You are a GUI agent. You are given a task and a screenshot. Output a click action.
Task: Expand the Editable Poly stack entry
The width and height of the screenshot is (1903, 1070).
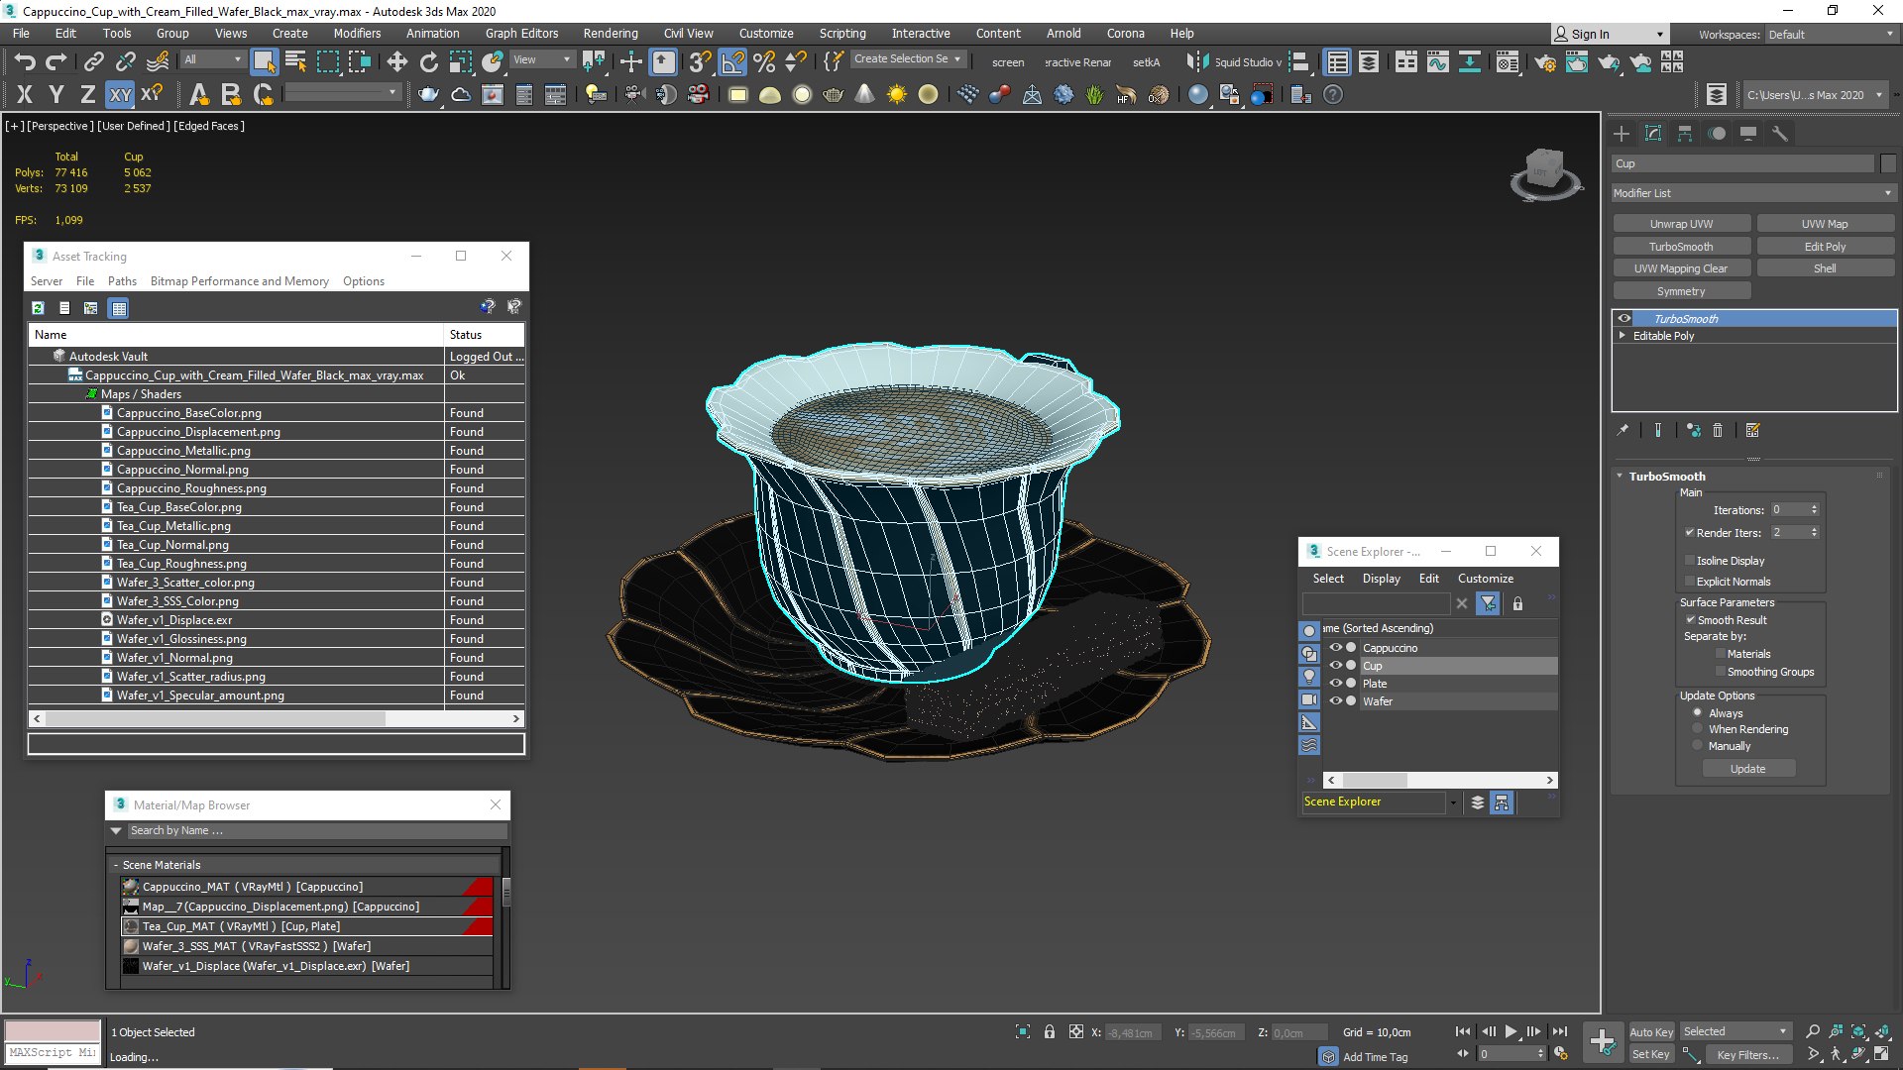click(1623, 336)
